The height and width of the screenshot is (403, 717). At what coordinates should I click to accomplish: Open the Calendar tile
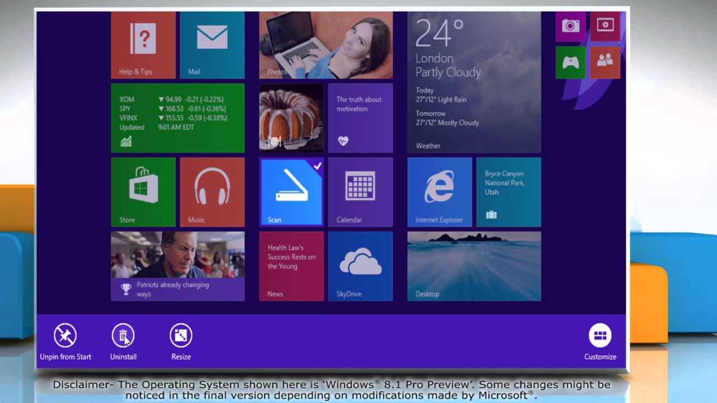tap(360, 192)
